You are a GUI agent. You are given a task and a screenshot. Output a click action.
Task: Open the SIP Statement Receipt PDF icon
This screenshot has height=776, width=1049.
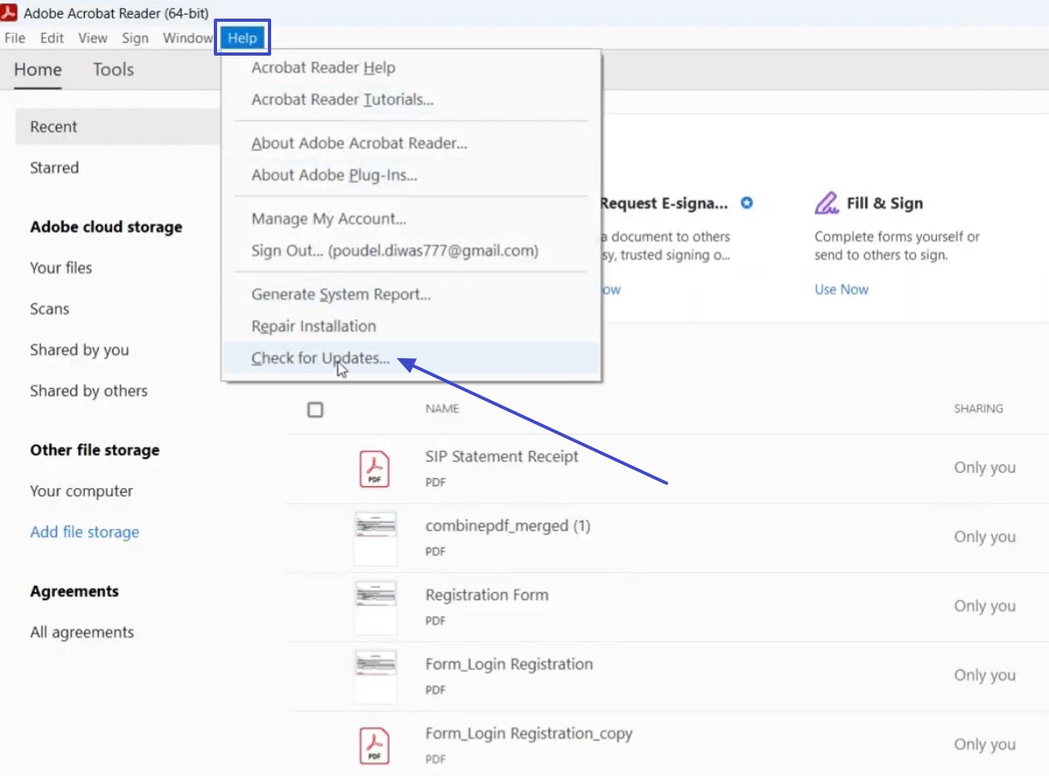point(374,469)
